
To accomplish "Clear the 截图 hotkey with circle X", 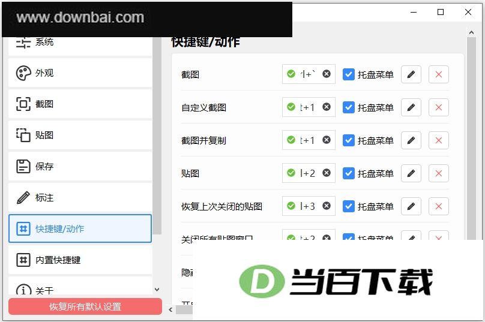I will tap(327, 74).
